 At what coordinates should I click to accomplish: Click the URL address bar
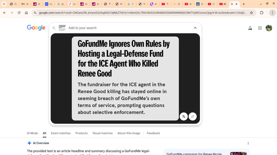143,13
